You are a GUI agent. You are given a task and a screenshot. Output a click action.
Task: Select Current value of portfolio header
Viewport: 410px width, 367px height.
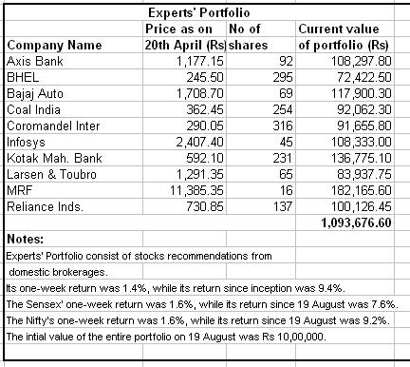coord(345,37)
